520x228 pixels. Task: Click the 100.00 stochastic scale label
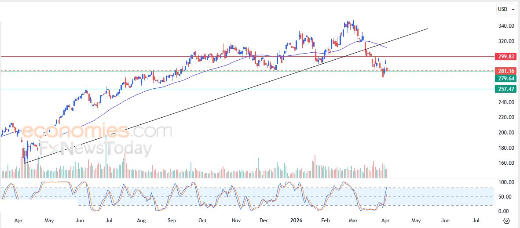[x=506, y=182]
